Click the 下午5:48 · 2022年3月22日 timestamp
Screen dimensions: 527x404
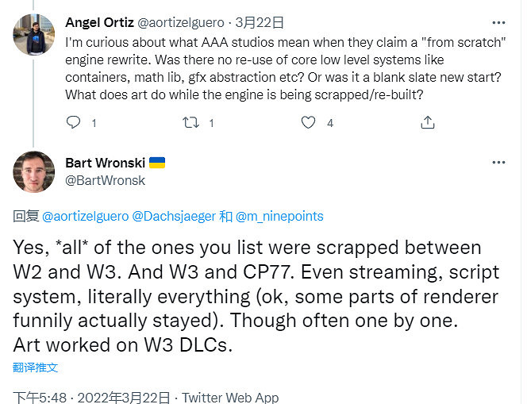pos(92,397)
